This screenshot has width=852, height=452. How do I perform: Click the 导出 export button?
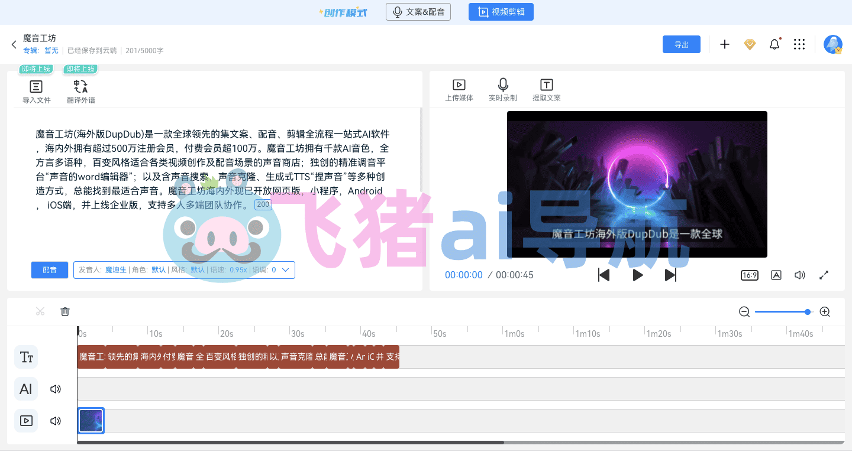(682, 44)
